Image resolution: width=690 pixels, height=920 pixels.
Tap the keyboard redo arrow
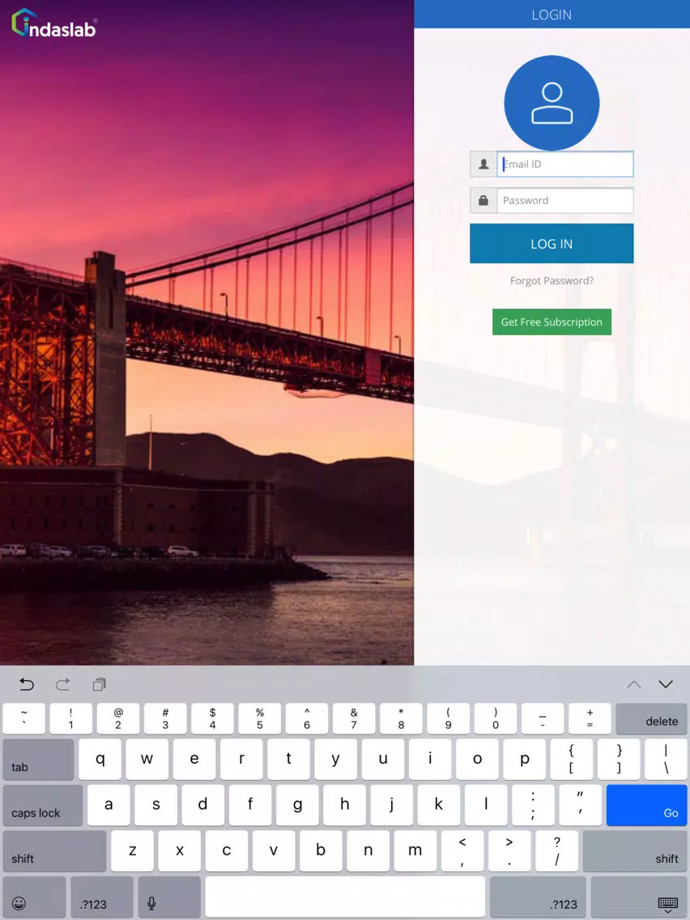point(63,684)
